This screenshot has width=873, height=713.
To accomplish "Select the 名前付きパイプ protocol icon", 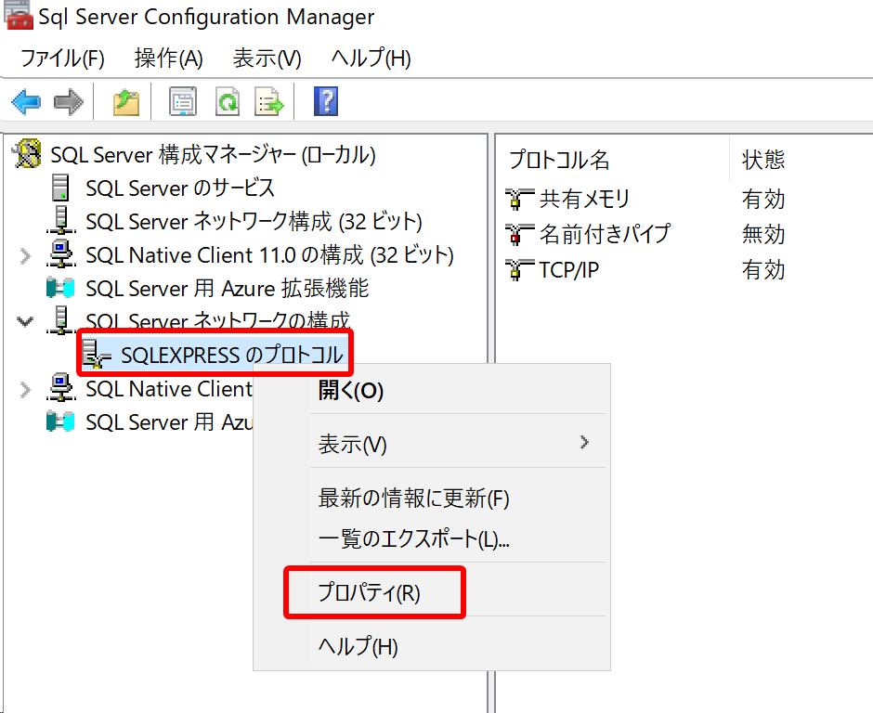I will point(518,234).
